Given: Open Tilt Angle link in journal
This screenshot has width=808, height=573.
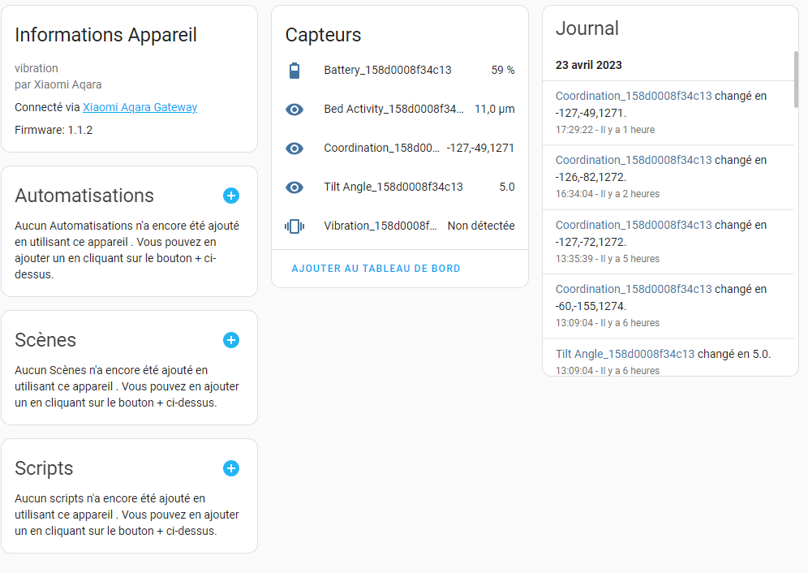Looking at the screenshot, I should click(625, 354).
